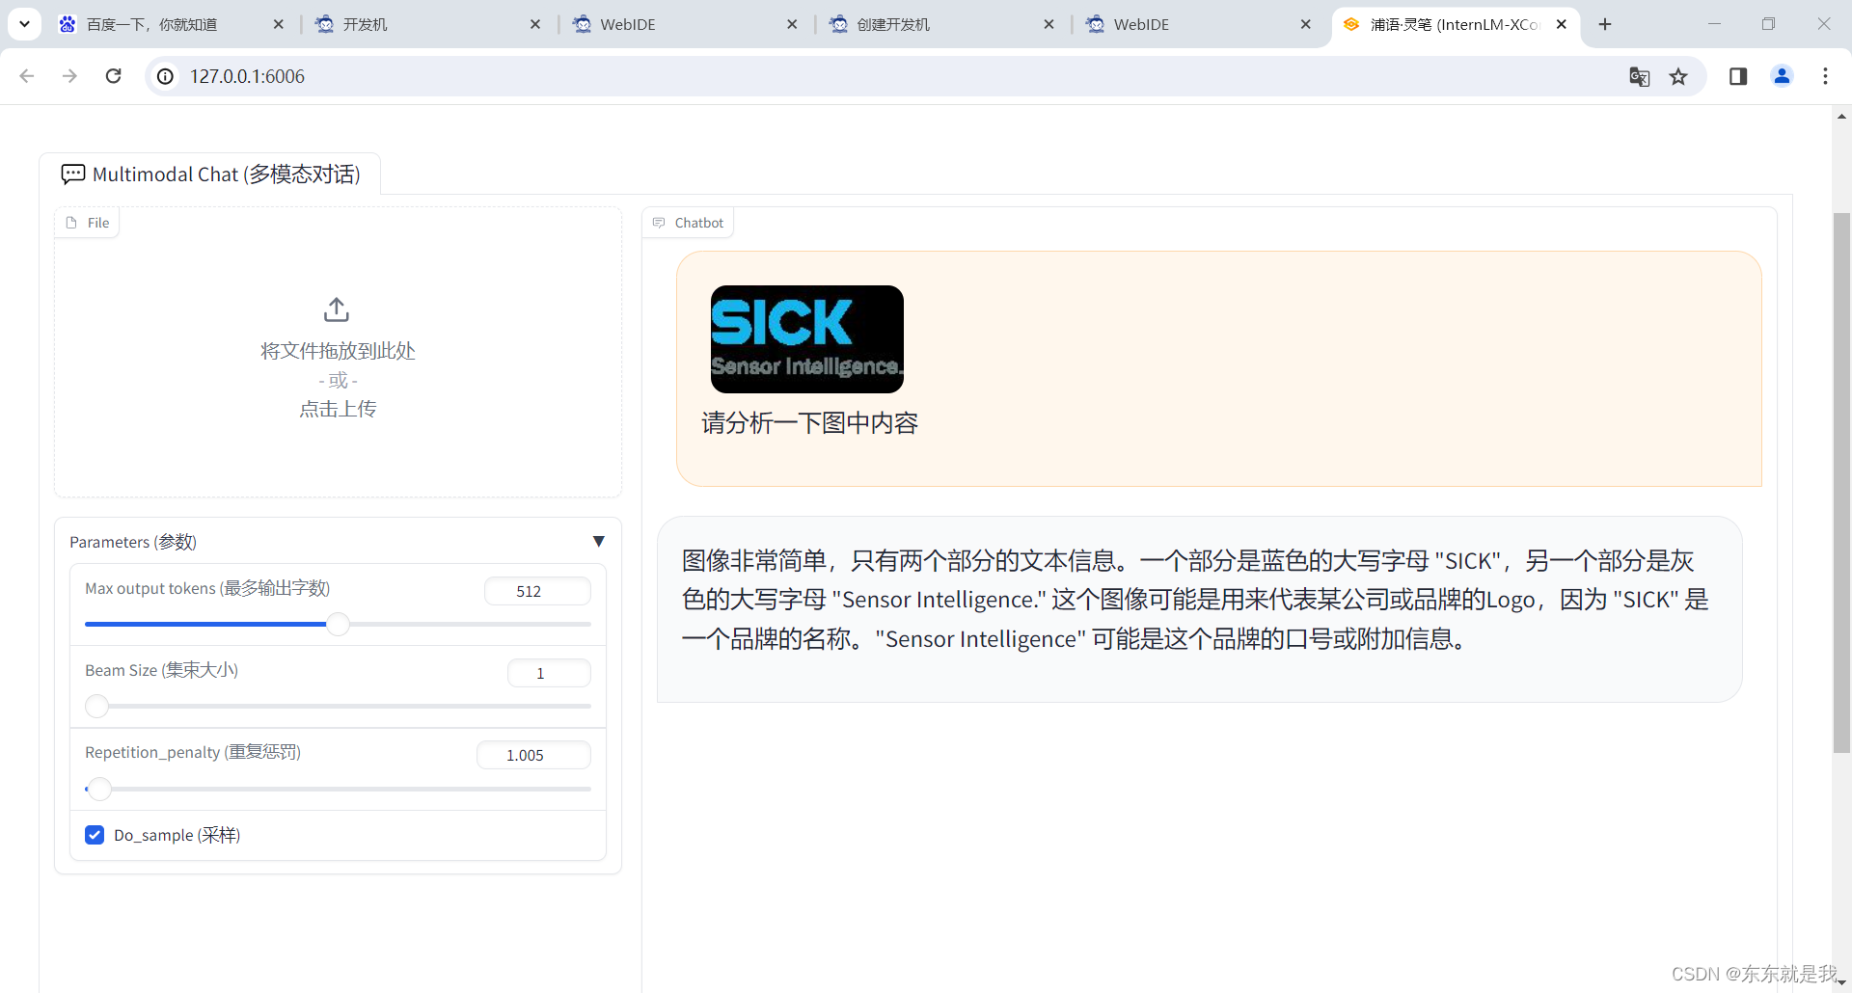Screen dimensions: 1852x993
Task: Open the user profile icon
Action: [x=1782, y=76]
